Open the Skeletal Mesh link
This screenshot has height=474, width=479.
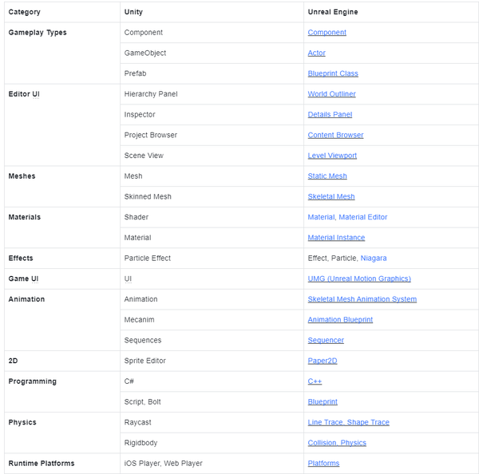pos(331,197)
